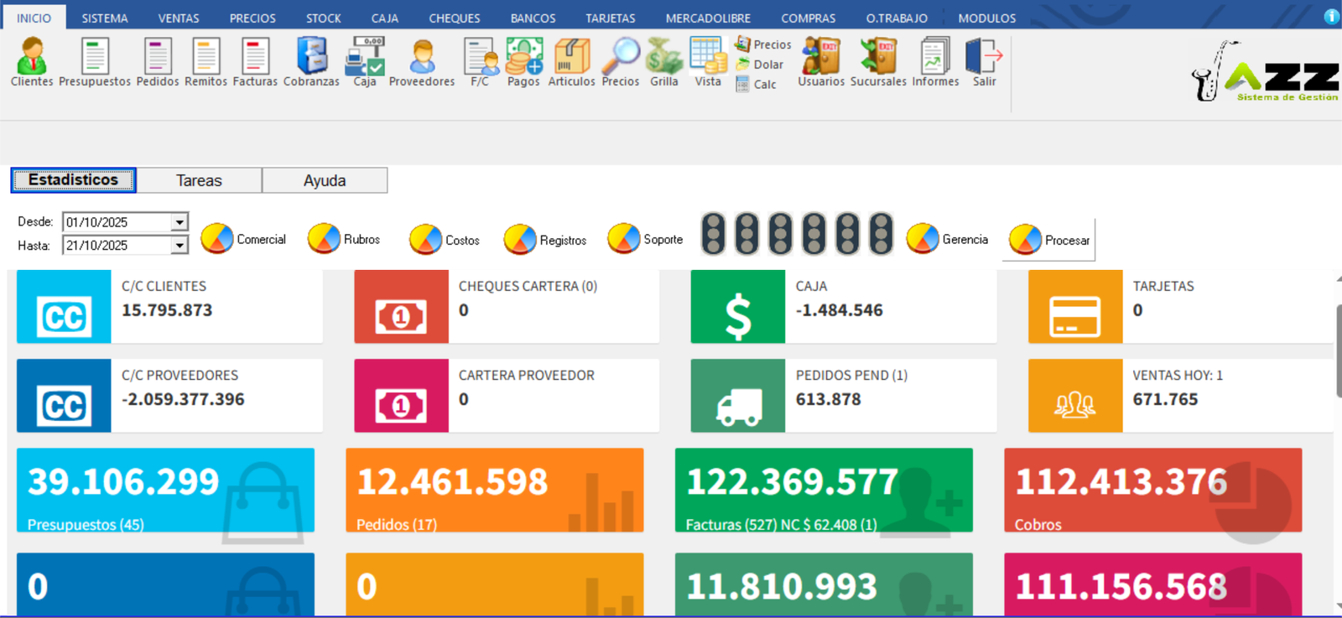
Task: Select the Comercial statistics button
Action: point(244,239)
